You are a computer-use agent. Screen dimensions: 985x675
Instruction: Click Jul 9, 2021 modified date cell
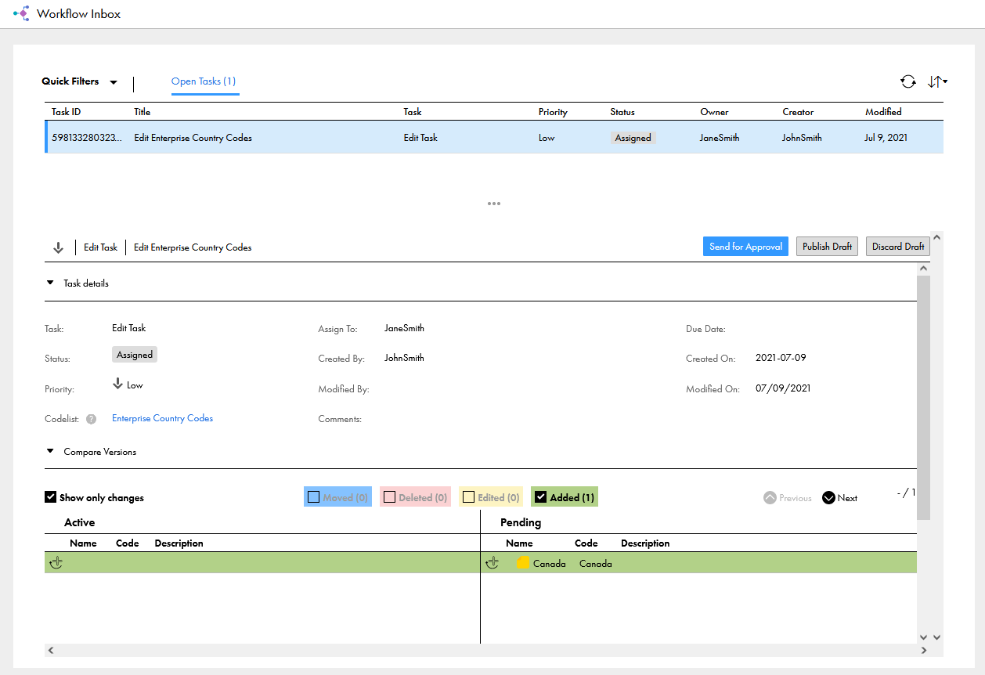[886, 138]
